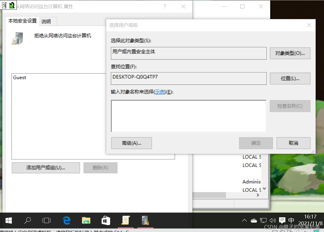Click the help question mark in properties title bar
Screen dimensions: 324x232
click(165, 7)
